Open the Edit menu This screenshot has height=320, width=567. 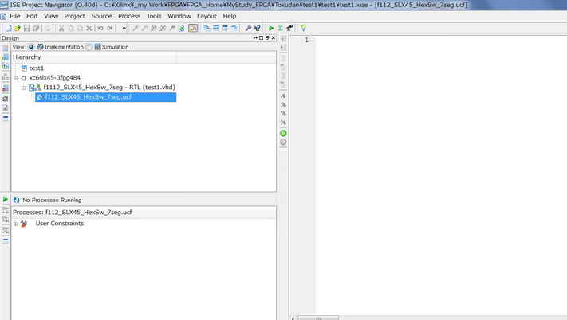(x=32, y=16)
